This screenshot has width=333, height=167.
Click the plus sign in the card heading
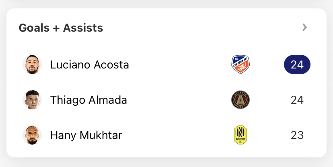pos(56,28)
